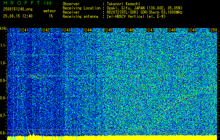Click the 1.1 frequency axis label

coord(3,45)
